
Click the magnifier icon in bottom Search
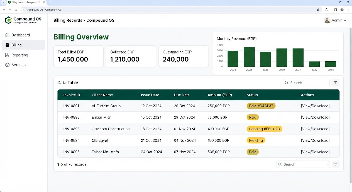(x=280, y=164)
